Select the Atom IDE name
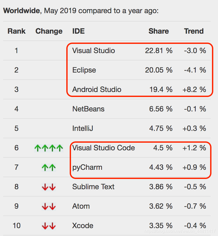Screen dimensions: 218x236 [x=81, y=206]
